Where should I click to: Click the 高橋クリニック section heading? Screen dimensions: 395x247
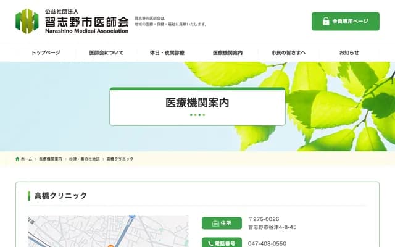point(60,196)
